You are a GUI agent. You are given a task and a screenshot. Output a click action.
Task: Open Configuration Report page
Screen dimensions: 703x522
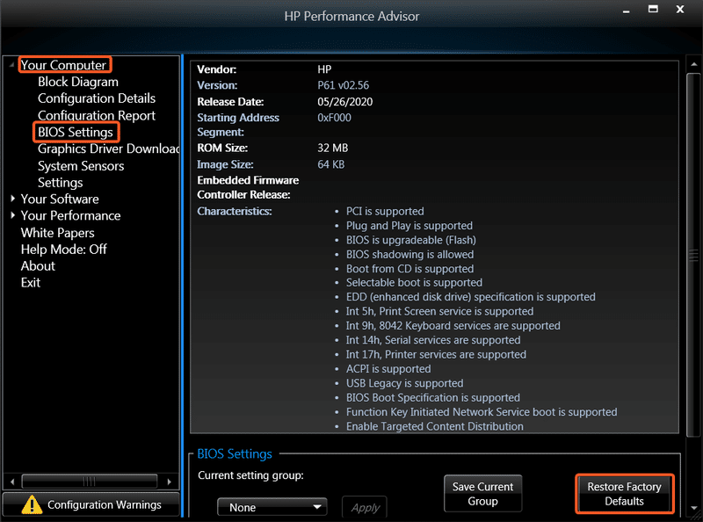tap(97, 115)
